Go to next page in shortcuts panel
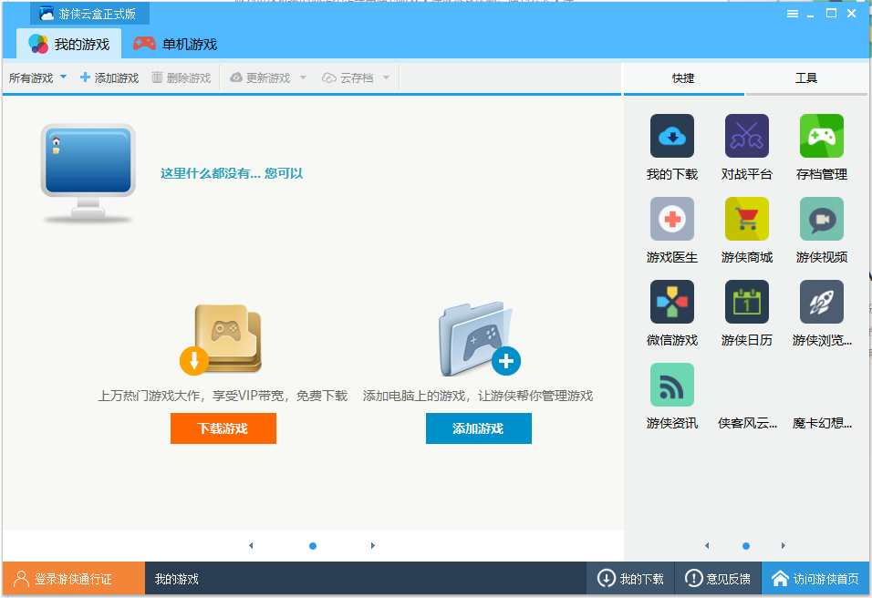Image resolution: width=872 pixels, height=598 pixels. tap(783, 546)
